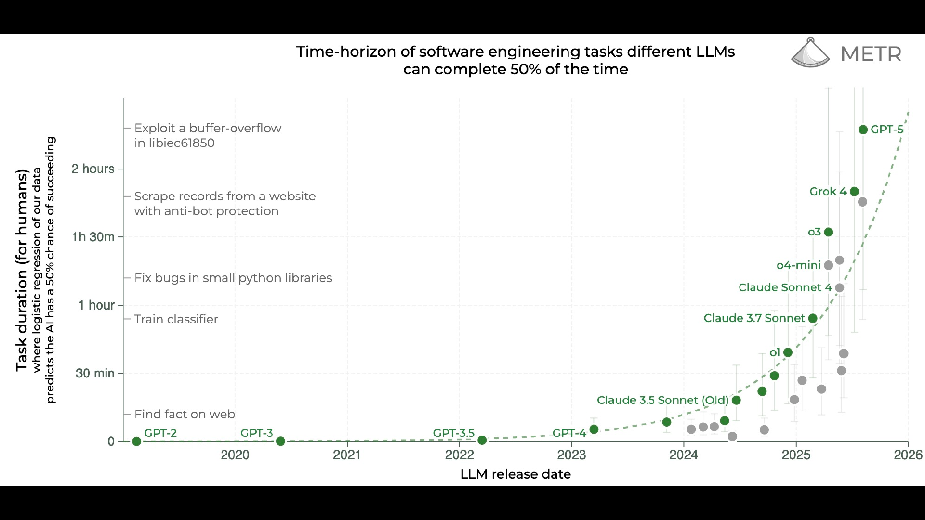Click the chart title starting "Time-horizon of software"
The height and width of the screenshot is (520, 925).
[x=515, y=60]
